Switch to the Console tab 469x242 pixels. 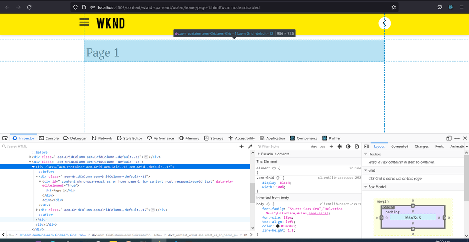click(x=49, y=139)
